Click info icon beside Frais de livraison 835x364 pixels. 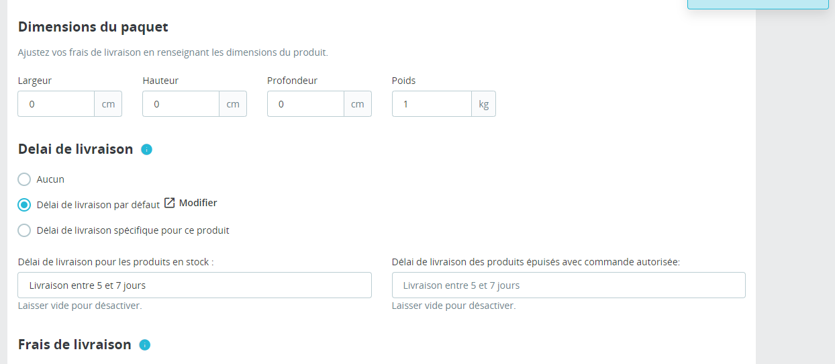(x=144, y=345)
